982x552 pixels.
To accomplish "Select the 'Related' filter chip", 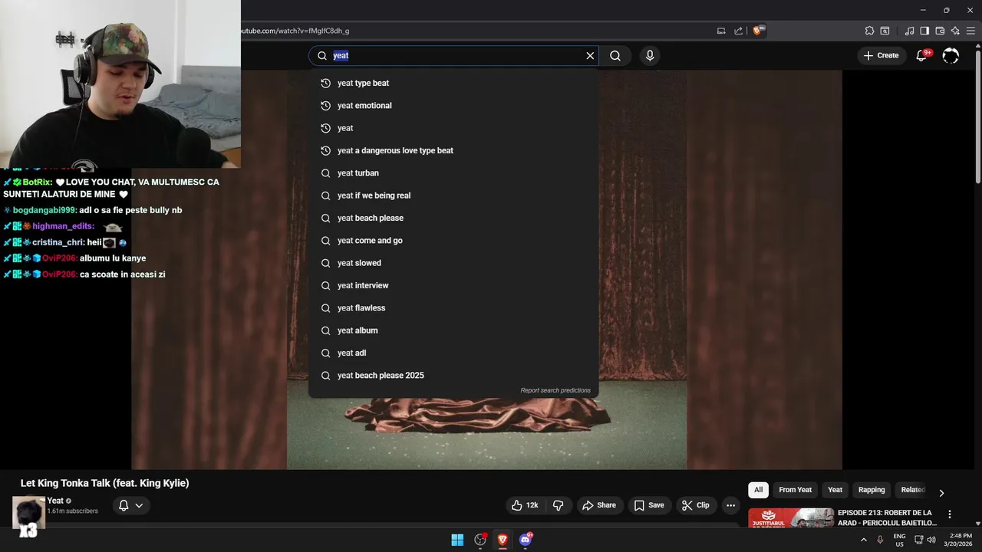I will coord(913,490).
